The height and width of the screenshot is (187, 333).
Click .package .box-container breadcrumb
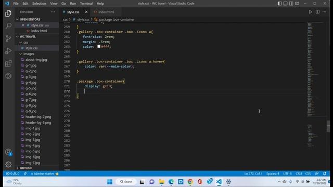117,20
